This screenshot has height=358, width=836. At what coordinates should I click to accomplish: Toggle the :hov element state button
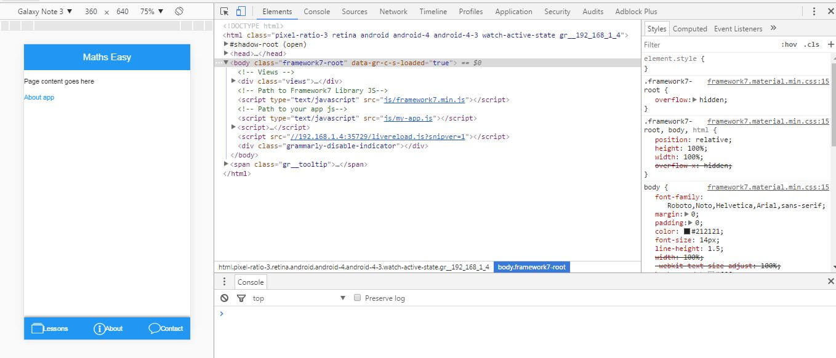point(789,44)
